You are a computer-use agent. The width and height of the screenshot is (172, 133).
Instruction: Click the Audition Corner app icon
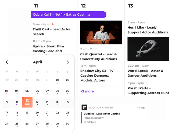tap(84, 107)
